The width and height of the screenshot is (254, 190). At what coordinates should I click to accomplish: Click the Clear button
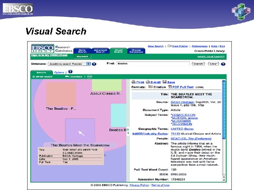coord(213,64)
